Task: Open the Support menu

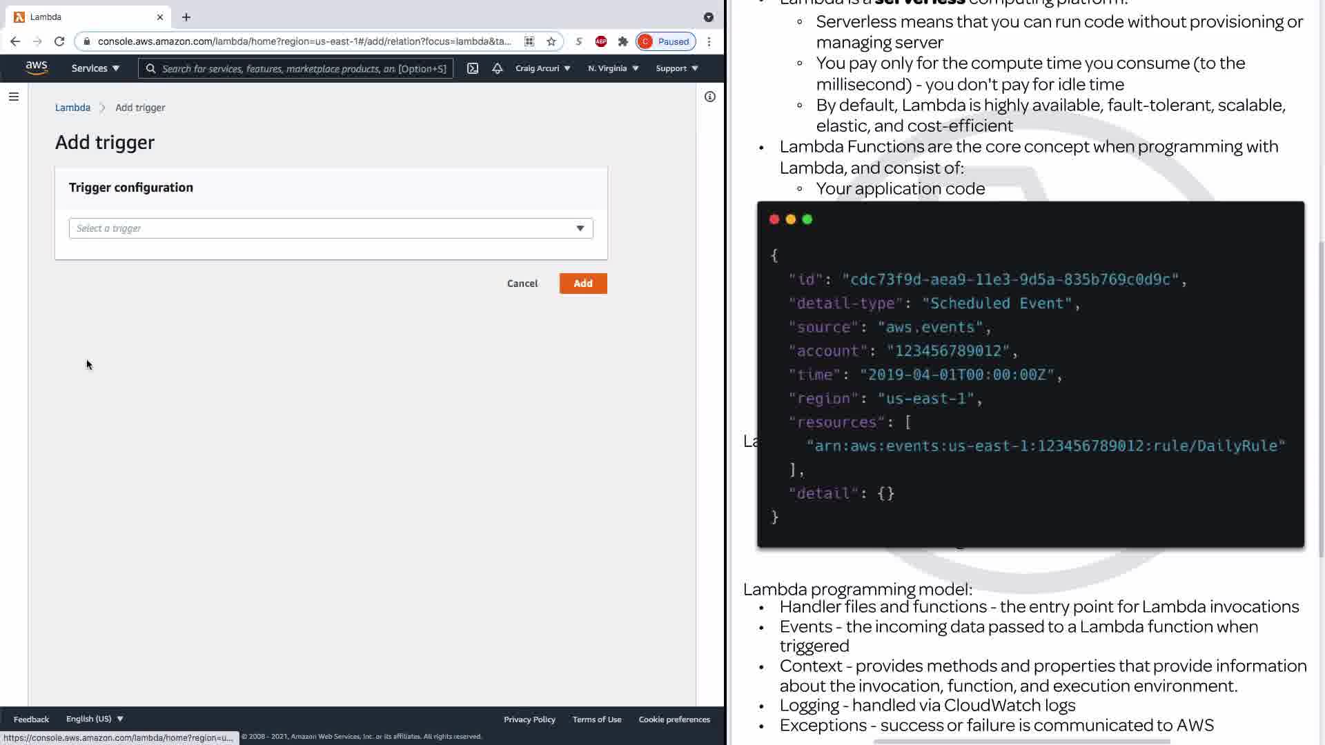Action: 676,68
